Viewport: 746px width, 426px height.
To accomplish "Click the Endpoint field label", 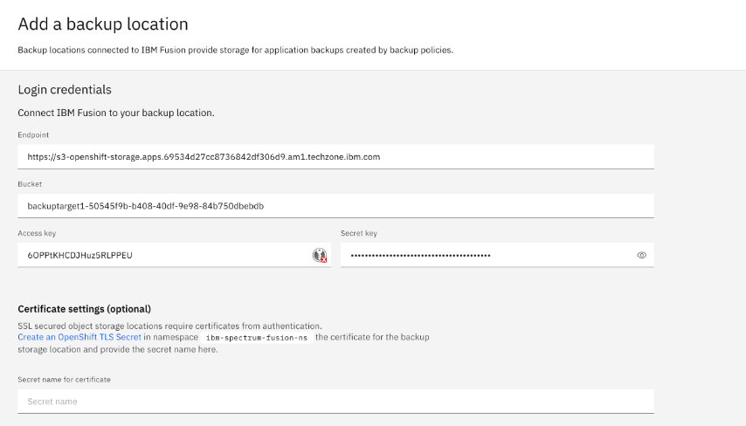I will tap(33, 135).
